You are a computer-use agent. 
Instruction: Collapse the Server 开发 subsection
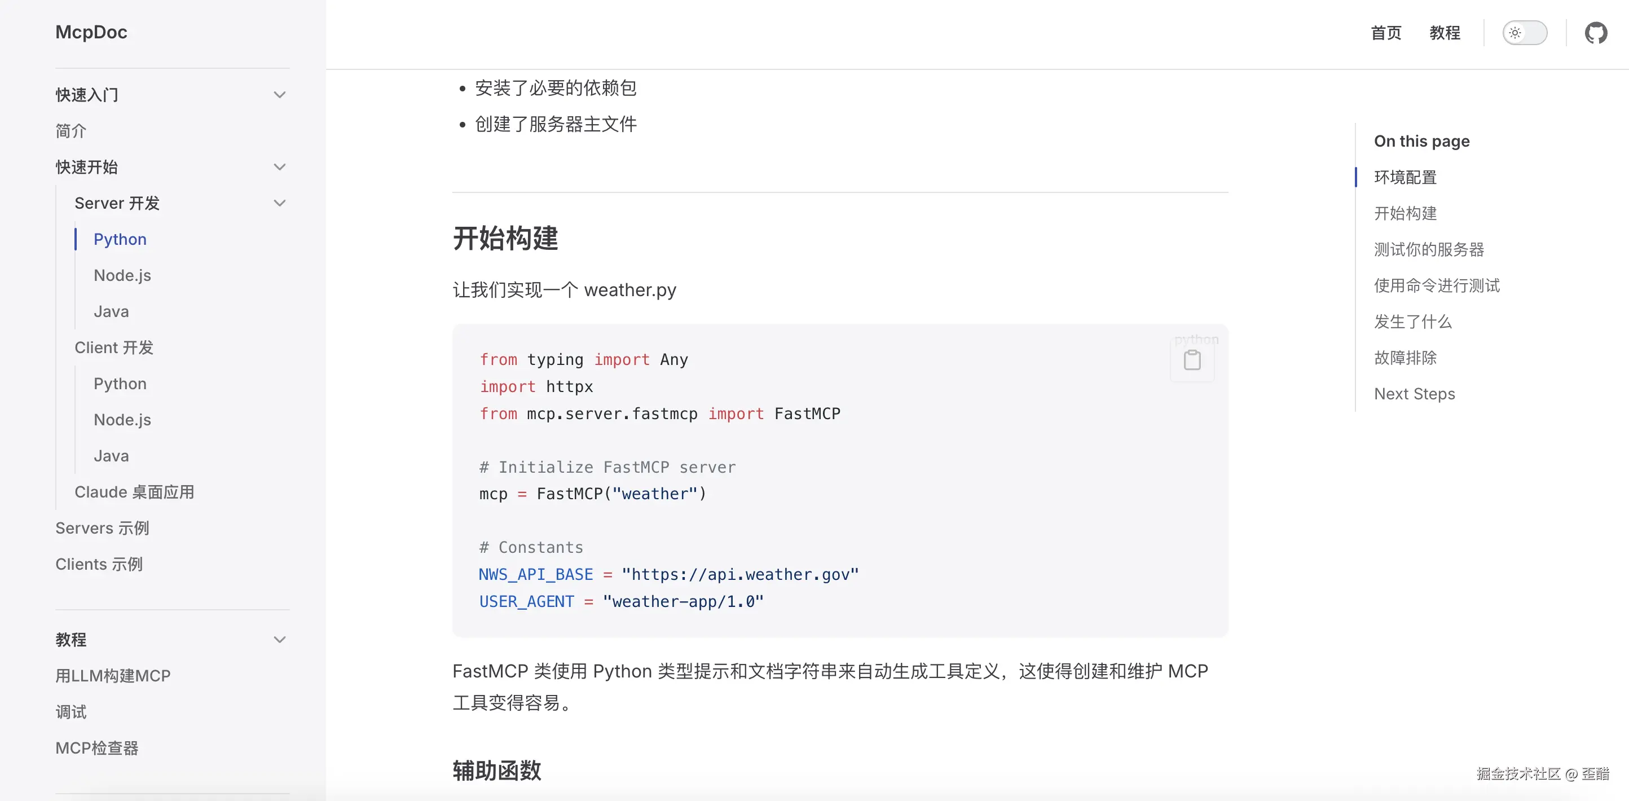coord(280,203)
